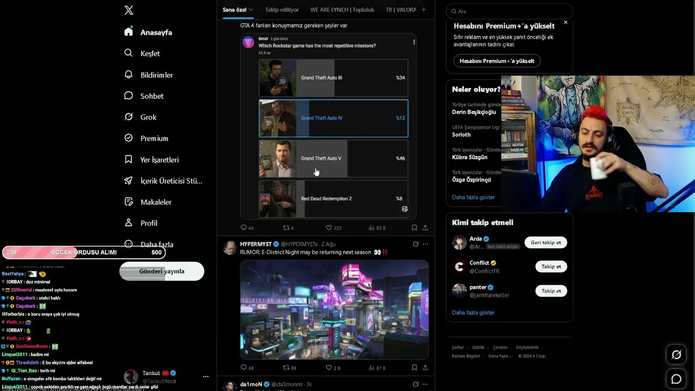This screenshot has height=391, width=695.
Task: Bookmark the HYPERMYST post
Action: (414, 368)
